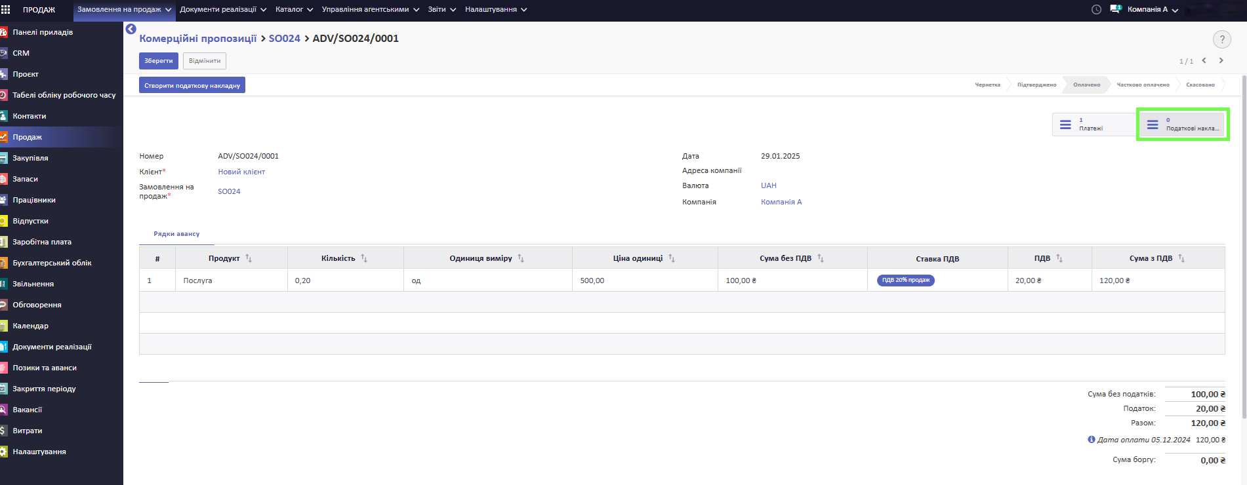The height and width of the screenshot is (485, 1247).
Task: Open the conversations chat icon
Action: (1115, 9)
